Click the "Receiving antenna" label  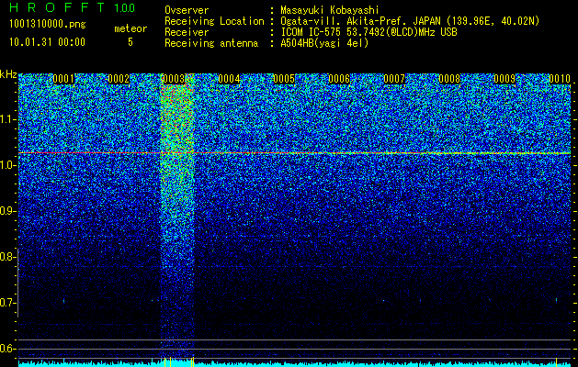coord(211,43)
